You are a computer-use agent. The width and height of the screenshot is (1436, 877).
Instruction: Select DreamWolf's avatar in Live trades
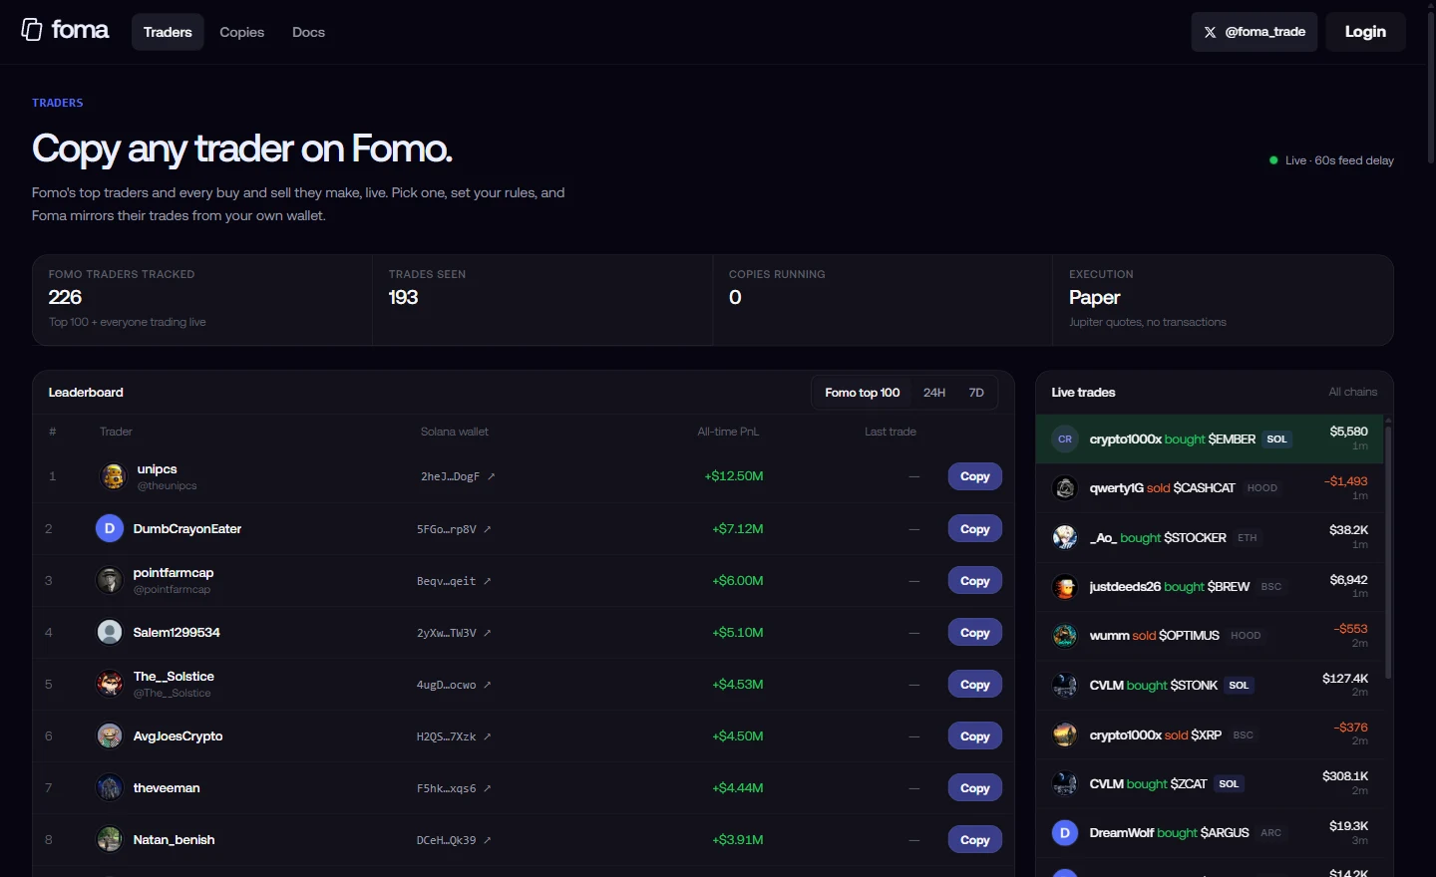(1065, 833)
